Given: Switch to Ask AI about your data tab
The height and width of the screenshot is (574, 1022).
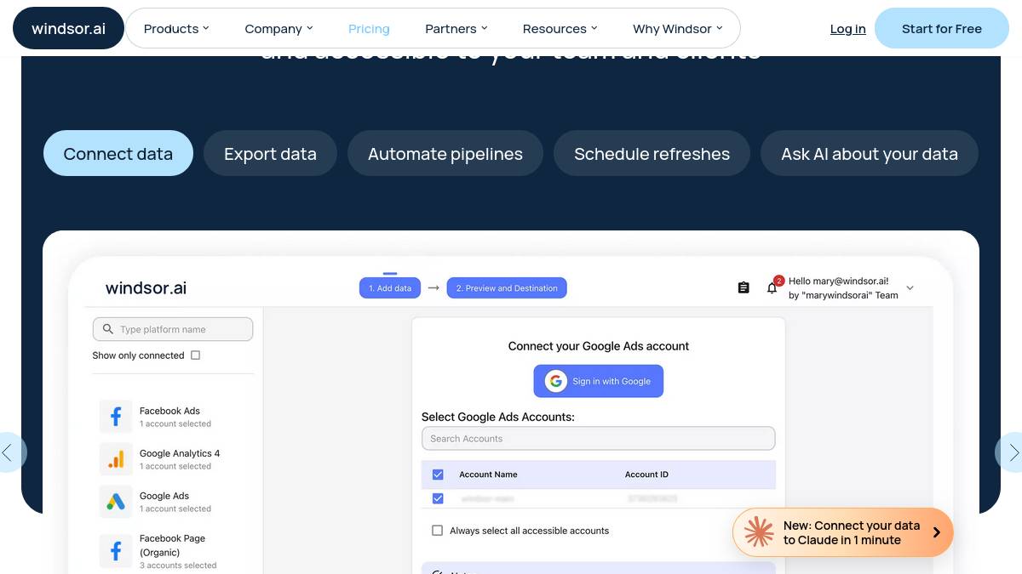Looking at the screenshot, I should 870,153.
